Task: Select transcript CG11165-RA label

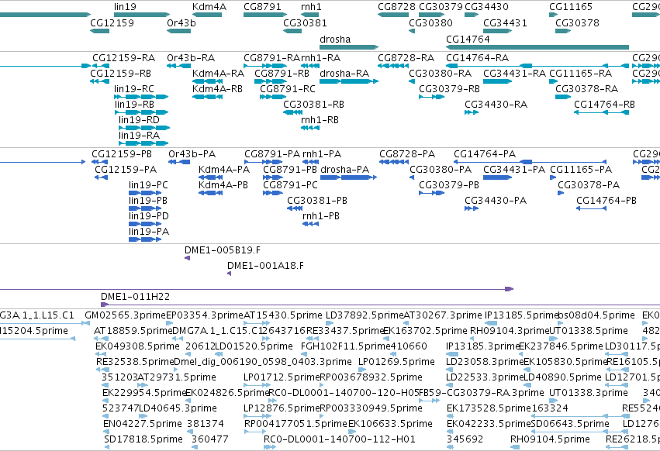Action: [x=580, y=73]
